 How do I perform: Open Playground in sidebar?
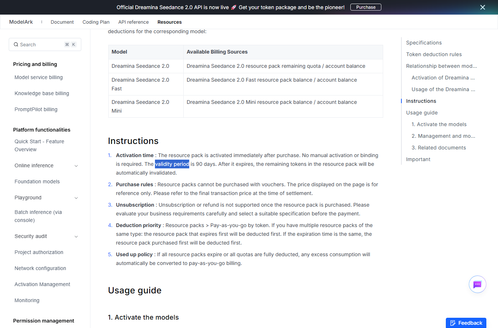(x=28, y=198)
